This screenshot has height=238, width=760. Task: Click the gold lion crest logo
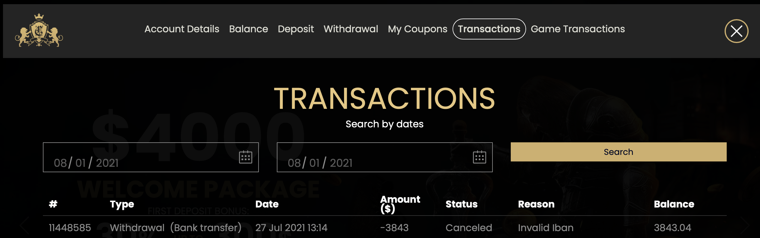click(39, 30)
